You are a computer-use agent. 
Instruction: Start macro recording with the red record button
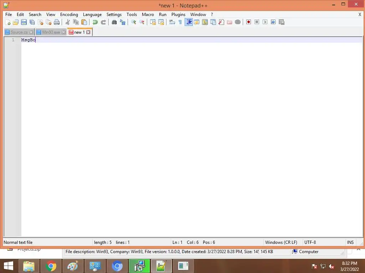click(x=248, y=22)
